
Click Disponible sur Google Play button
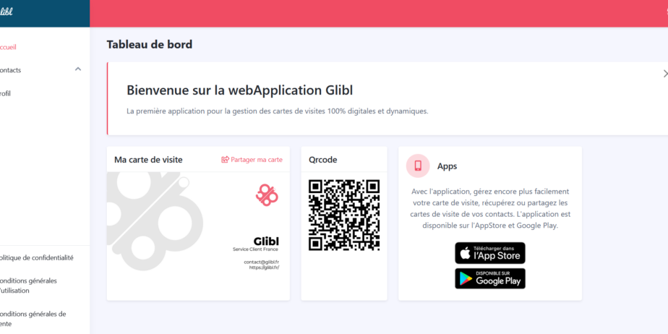[490, 278]
